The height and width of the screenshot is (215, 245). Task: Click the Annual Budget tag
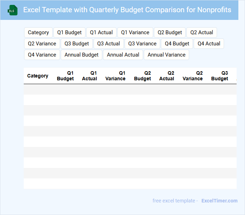[x=82, y=55]
